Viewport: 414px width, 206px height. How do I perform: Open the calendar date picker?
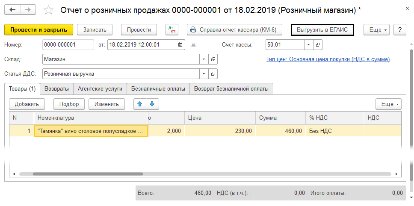point(180,45)
